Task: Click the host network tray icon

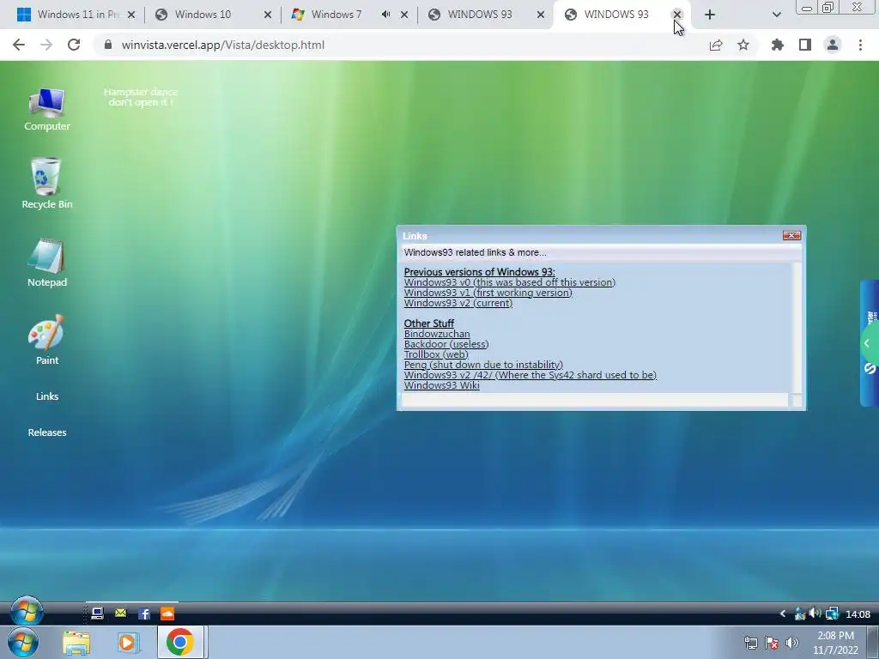Action: click(750, 643)
